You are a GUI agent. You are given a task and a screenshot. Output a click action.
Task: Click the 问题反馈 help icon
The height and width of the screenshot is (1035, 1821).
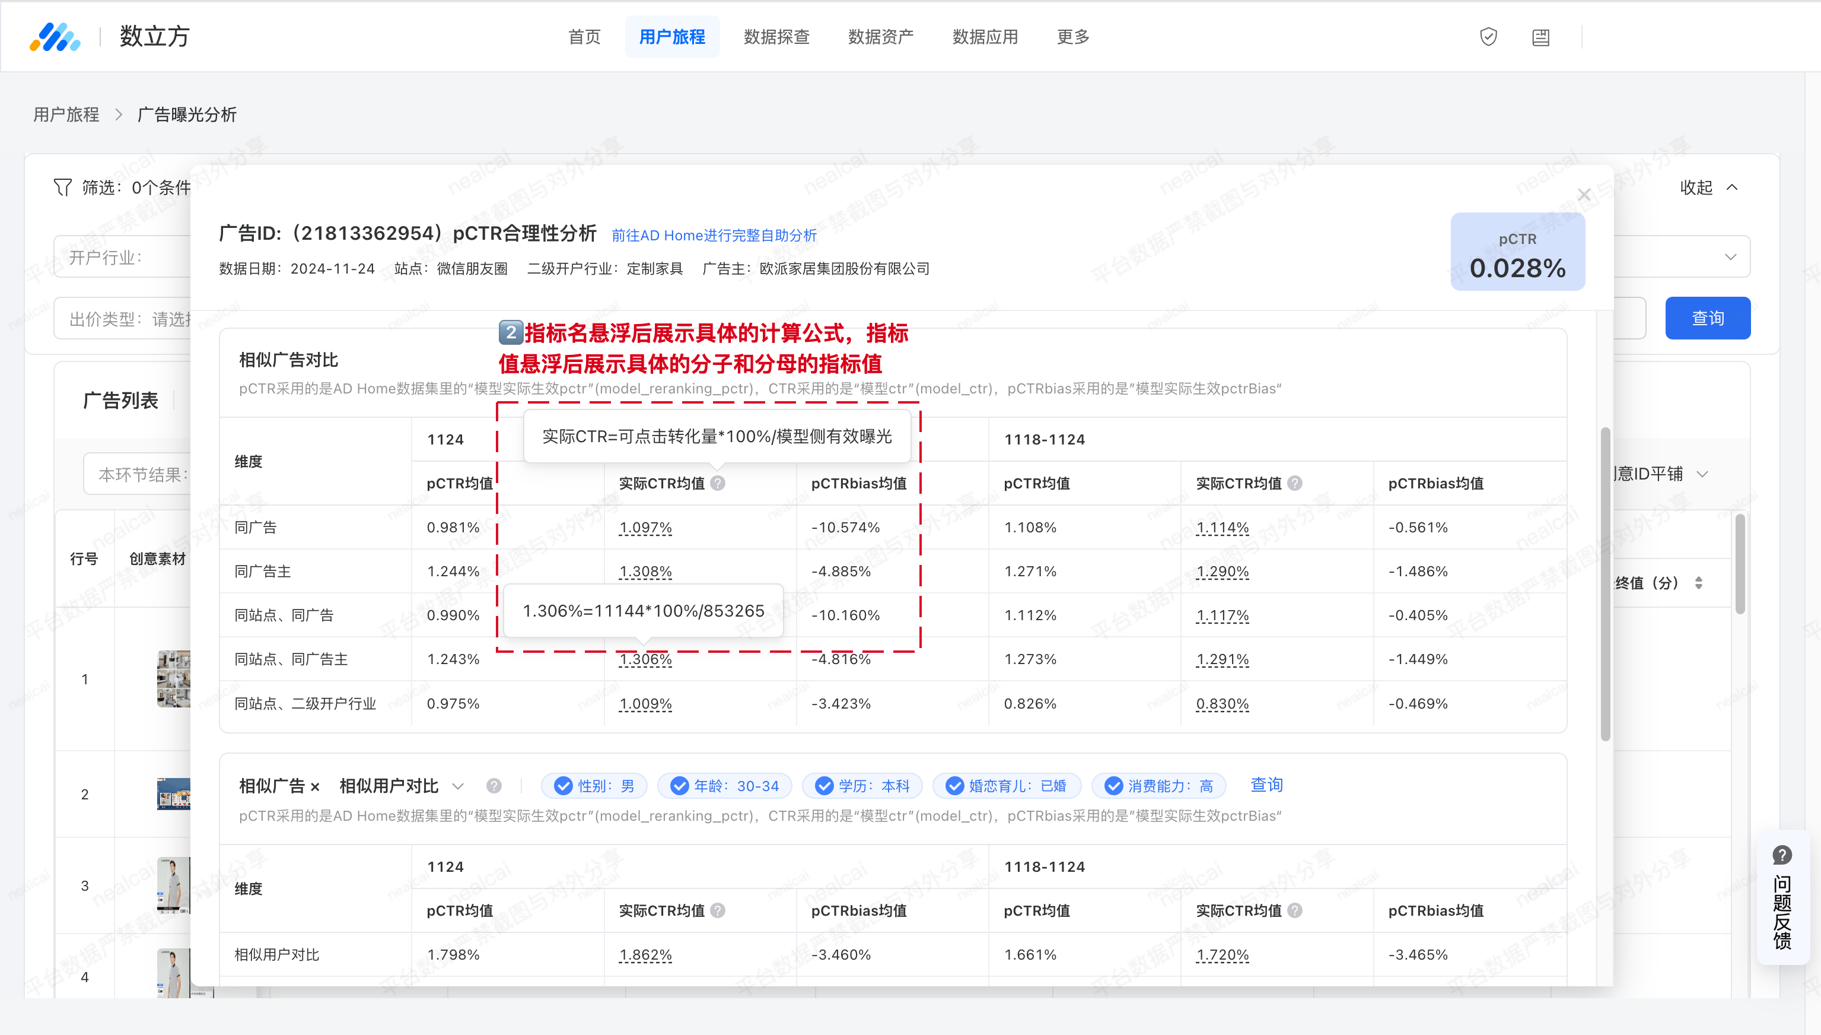1782,855
